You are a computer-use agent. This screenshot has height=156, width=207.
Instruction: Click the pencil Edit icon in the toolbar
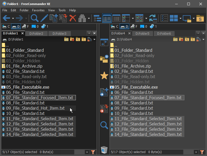(44, 18)
